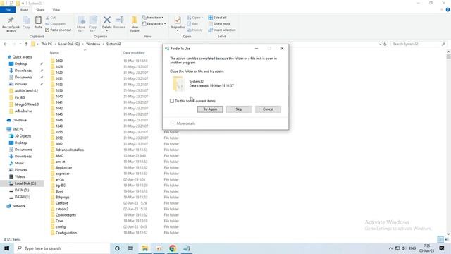Image resolution: width=451 pixels, height=254 pixels.
Task: Switch to the Home ribbon tab
Action: tap(24, 10)
